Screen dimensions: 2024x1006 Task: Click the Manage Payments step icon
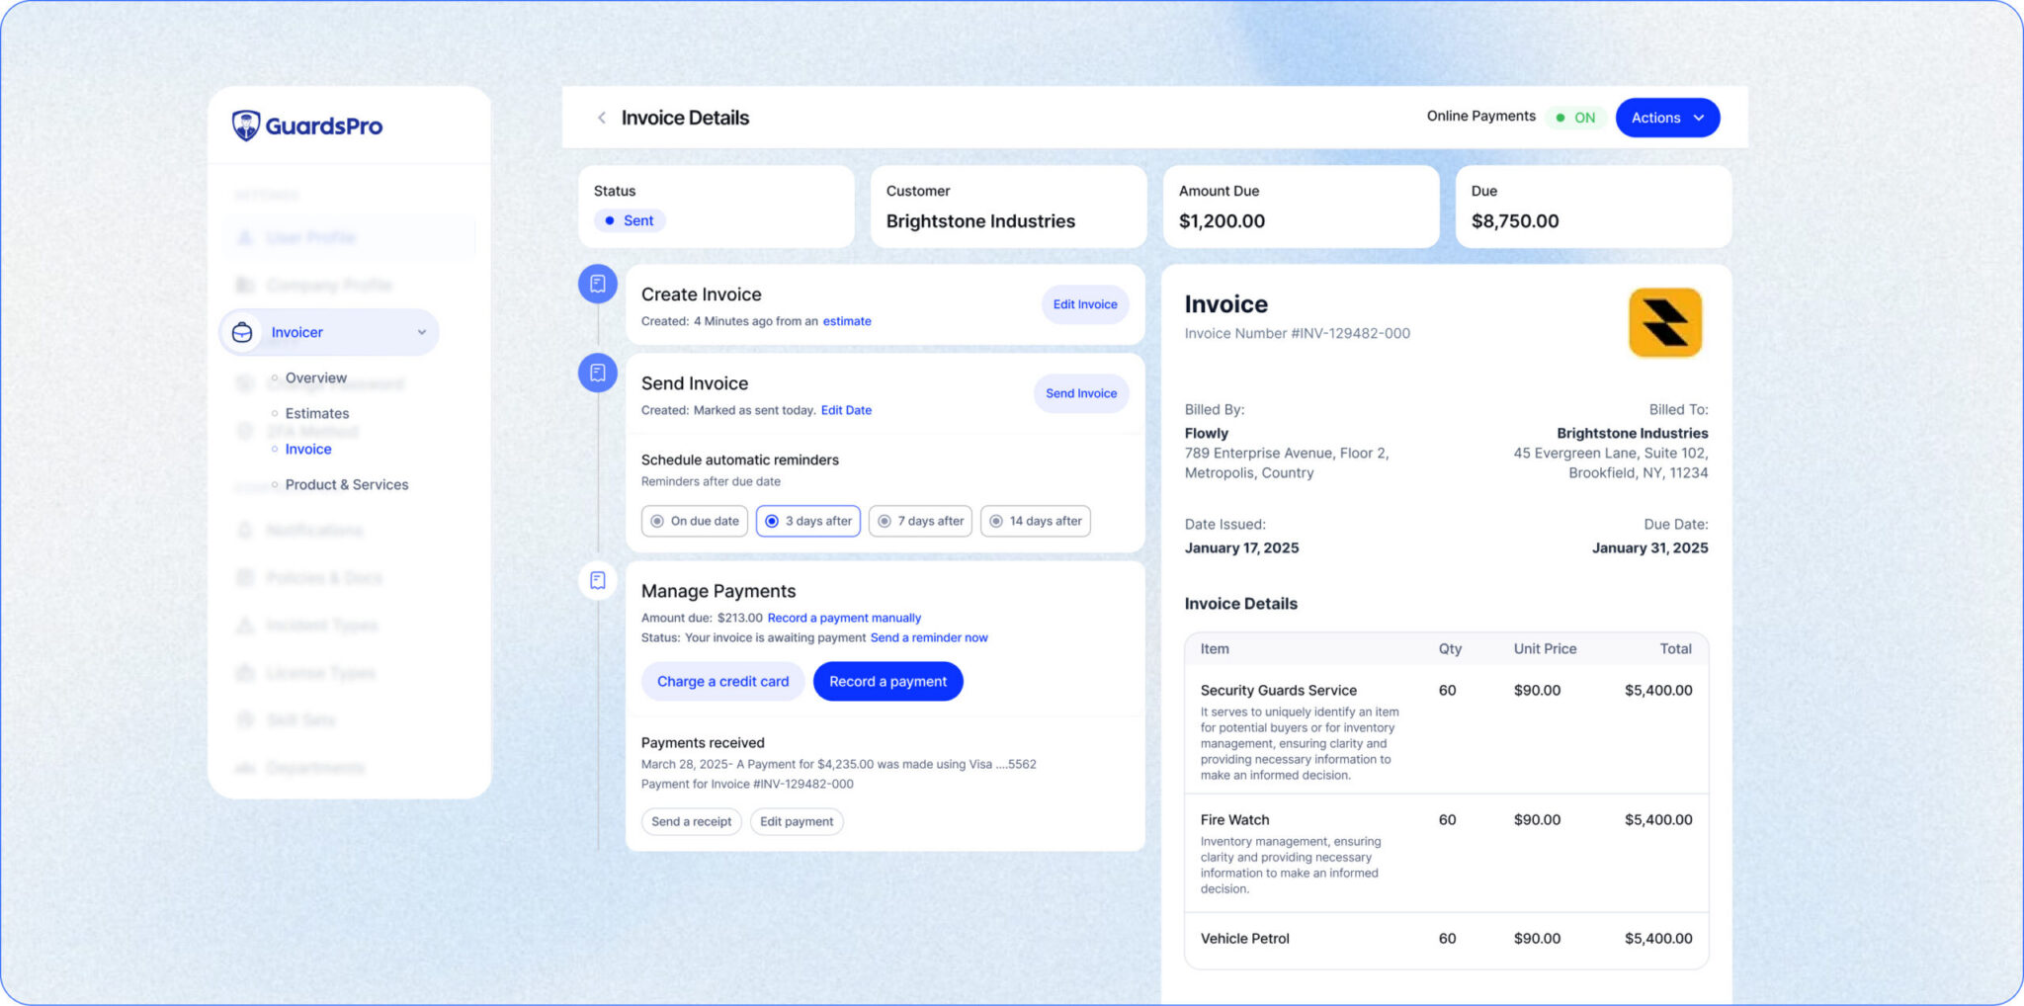(x=597, y=580)
